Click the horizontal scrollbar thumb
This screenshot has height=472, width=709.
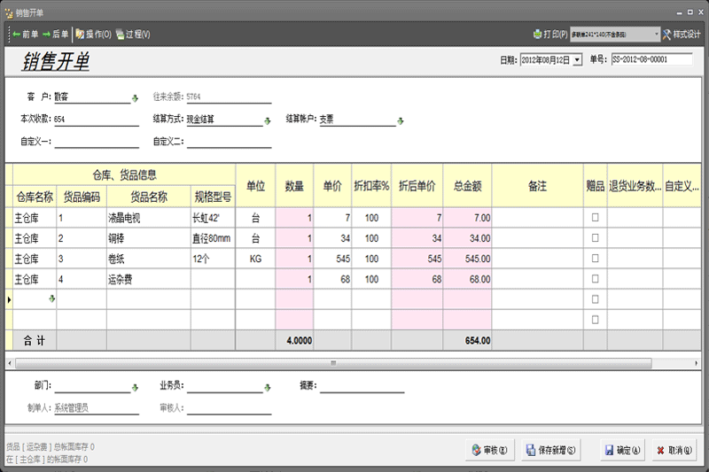click(333, 363)
